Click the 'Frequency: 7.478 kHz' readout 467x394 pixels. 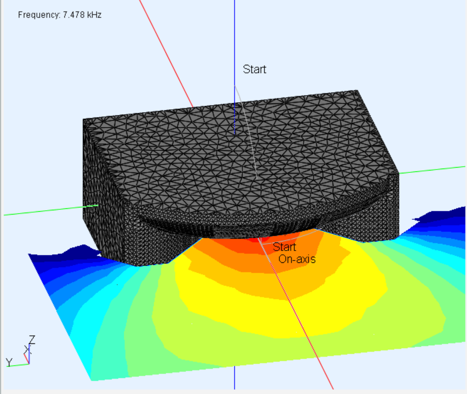click(x=60, y=15)
